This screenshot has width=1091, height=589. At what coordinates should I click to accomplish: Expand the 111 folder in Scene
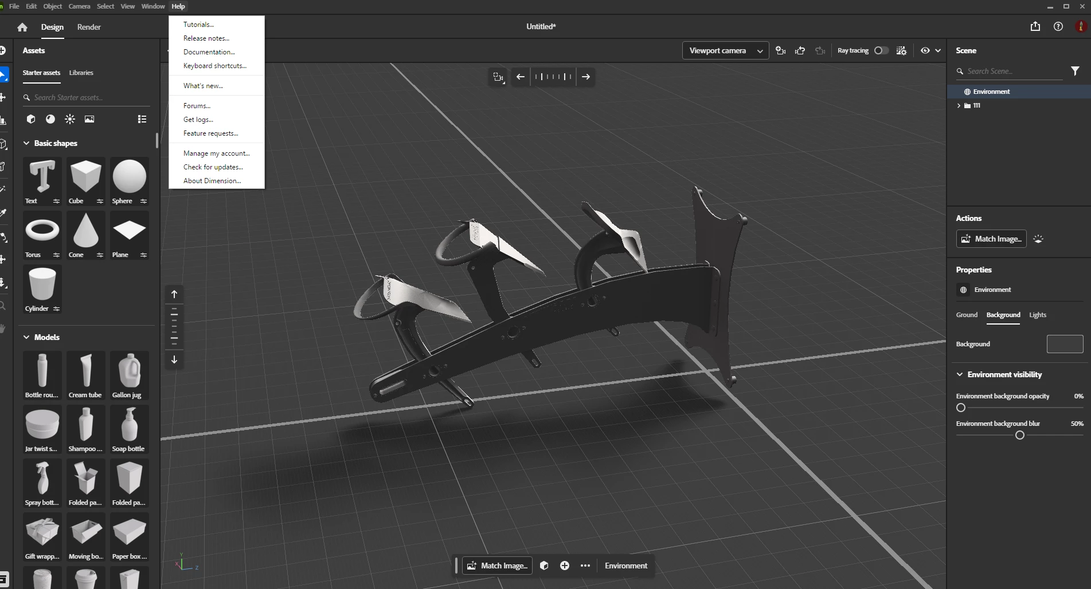tap(959, 105)
